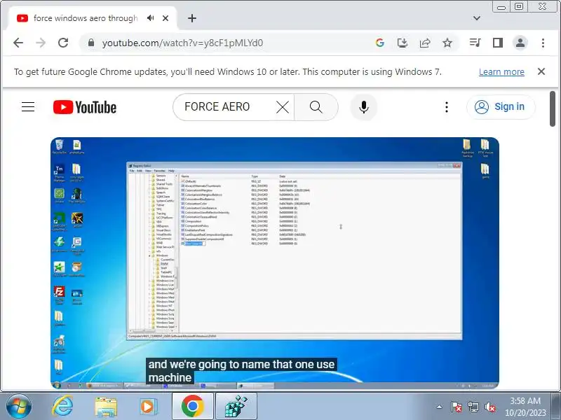Open the Chrome three-dot menu

point(543,43)
